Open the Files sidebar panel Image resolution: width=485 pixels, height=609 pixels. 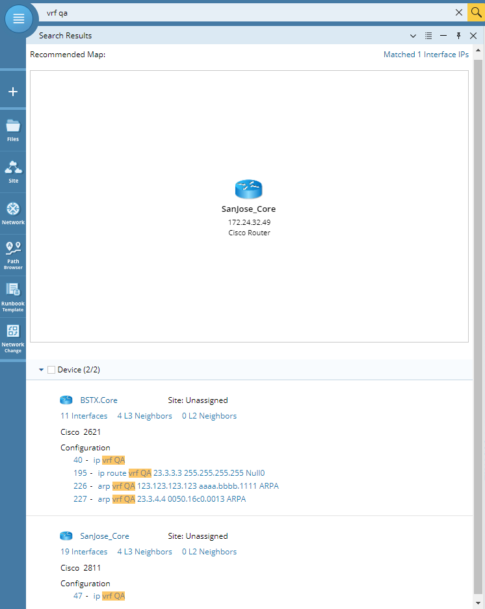click(13, 131)
